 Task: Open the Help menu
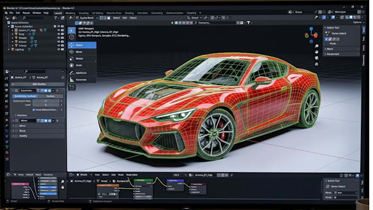pyautogui.click(x=46, y=13)
